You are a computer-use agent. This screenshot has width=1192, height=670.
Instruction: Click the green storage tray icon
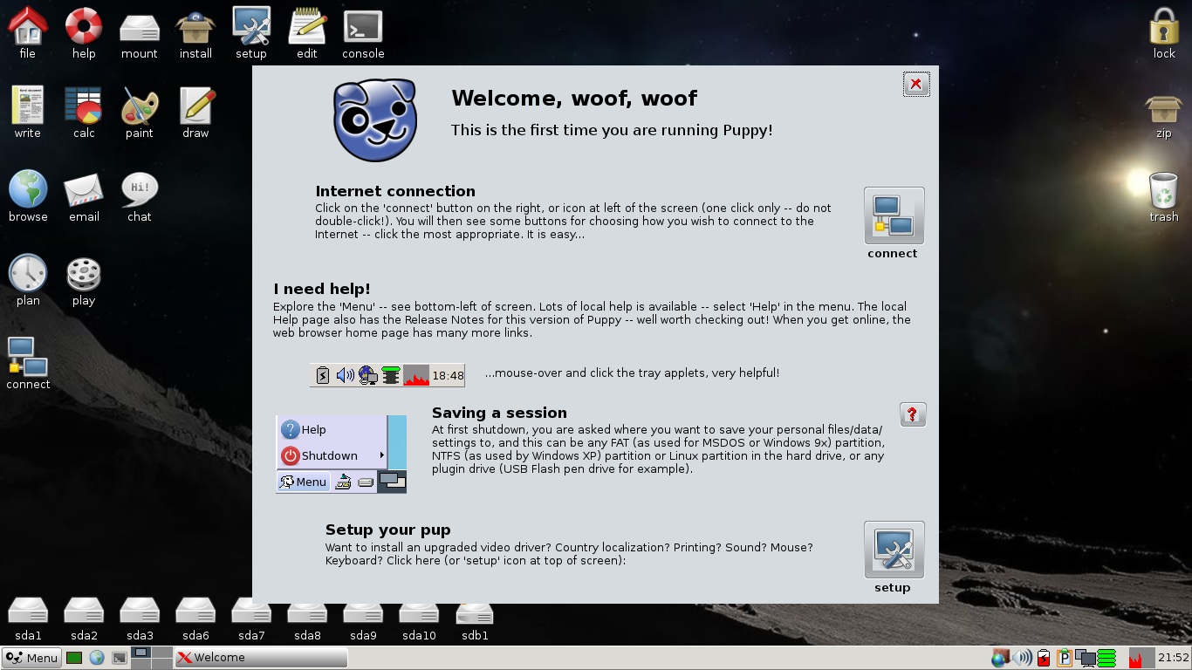1106,658
